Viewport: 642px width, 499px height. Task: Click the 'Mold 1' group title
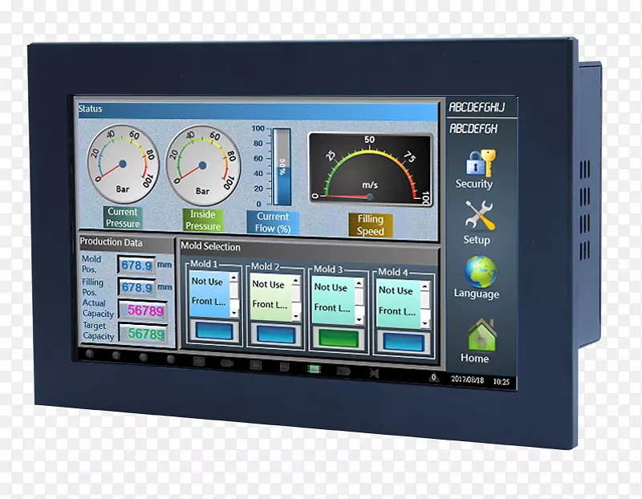[204, 264]
